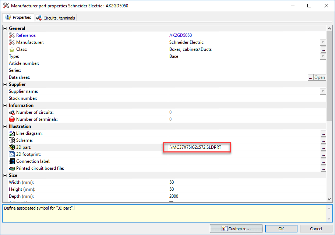Click the 2D footprint icon
The height and width of the screenshot is (235, 335).
click(12, 154)
